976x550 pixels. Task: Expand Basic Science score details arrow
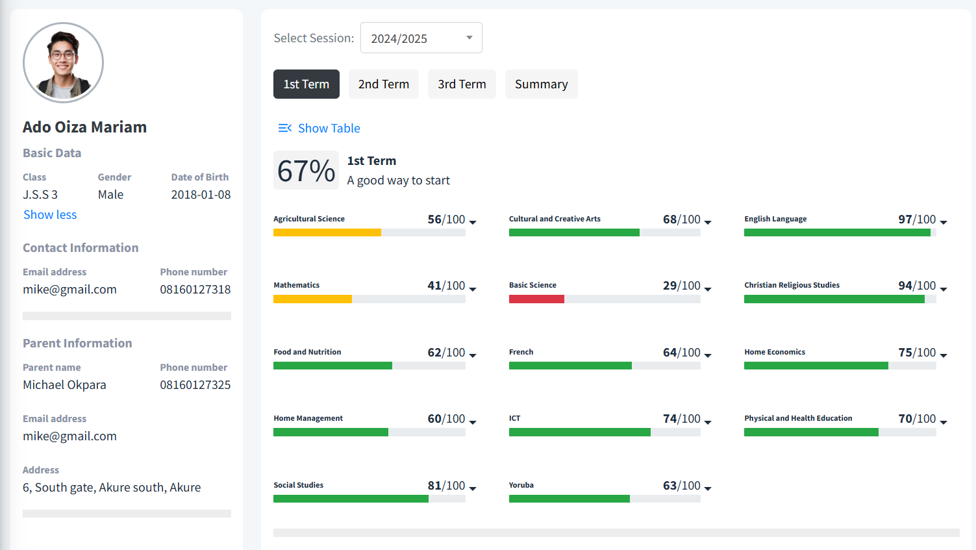click(x=708, y=288)
